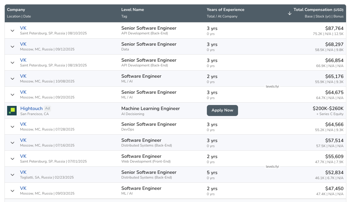Click the Years of Experience header
This screenshot has height=202, width=352.
click(225, 10)
